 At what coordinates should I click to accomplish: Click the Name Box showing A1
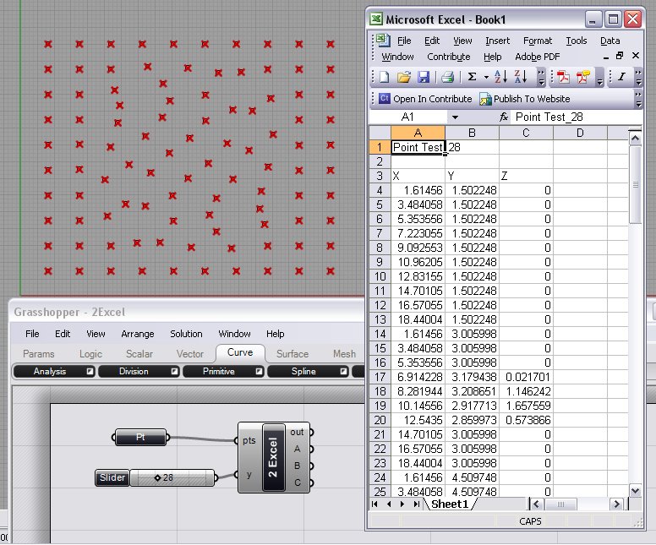(x=408, y=117)
